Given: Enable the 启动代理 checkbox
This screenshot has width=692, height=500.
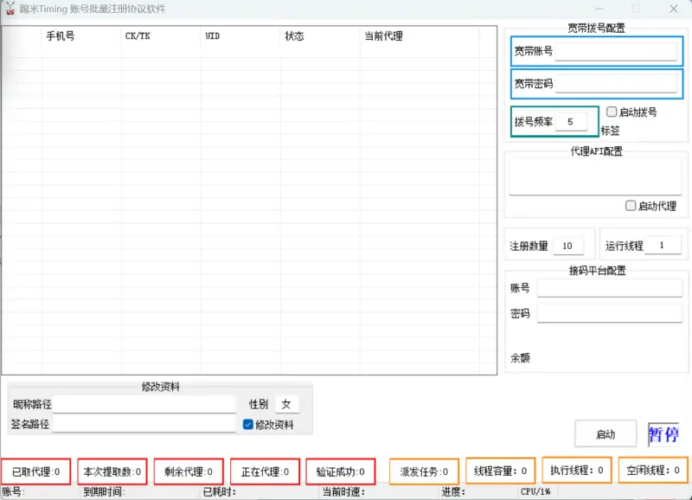Looking at the screenshot, I should tap(630, 205).
